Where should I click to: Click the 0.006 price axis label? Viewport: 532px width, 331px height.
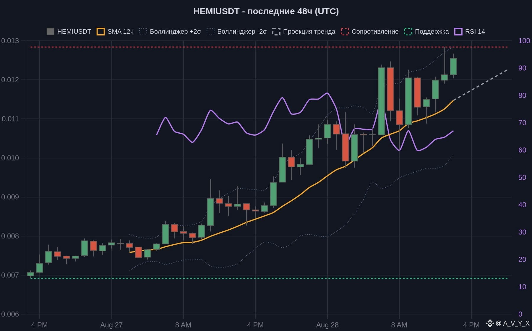point(10,314)
